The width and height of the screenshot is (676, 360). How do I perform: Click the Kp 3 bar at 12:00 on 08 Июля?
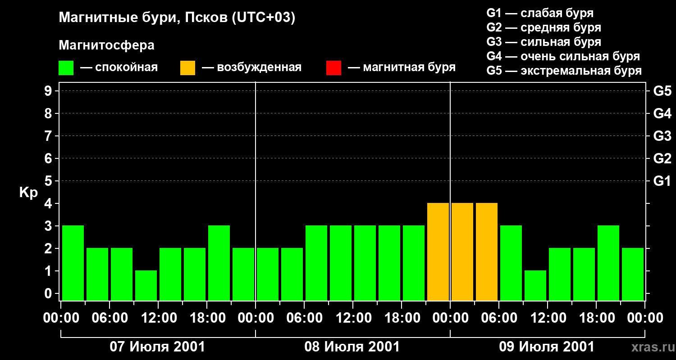point(365,263)
